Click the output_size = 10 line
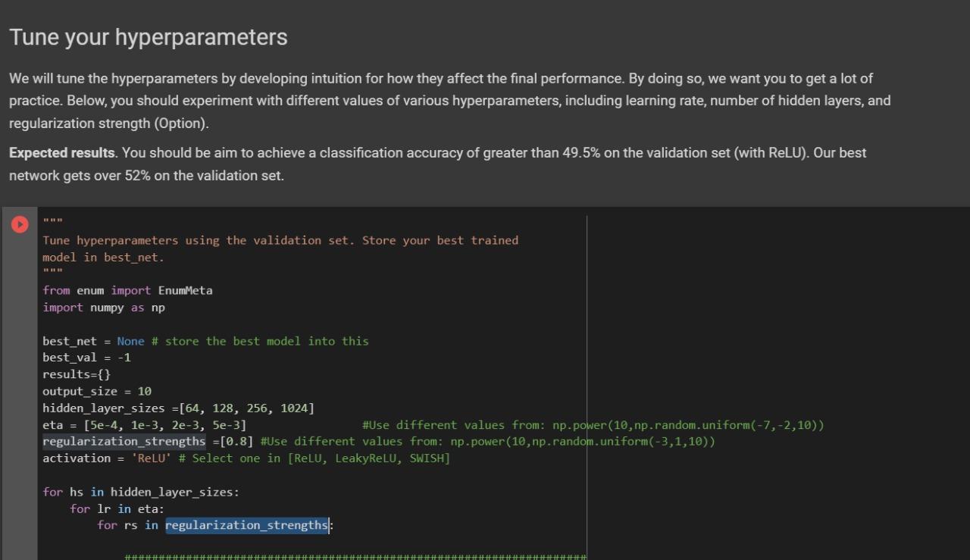The image size is (970, 560). [x=95, y=391]
